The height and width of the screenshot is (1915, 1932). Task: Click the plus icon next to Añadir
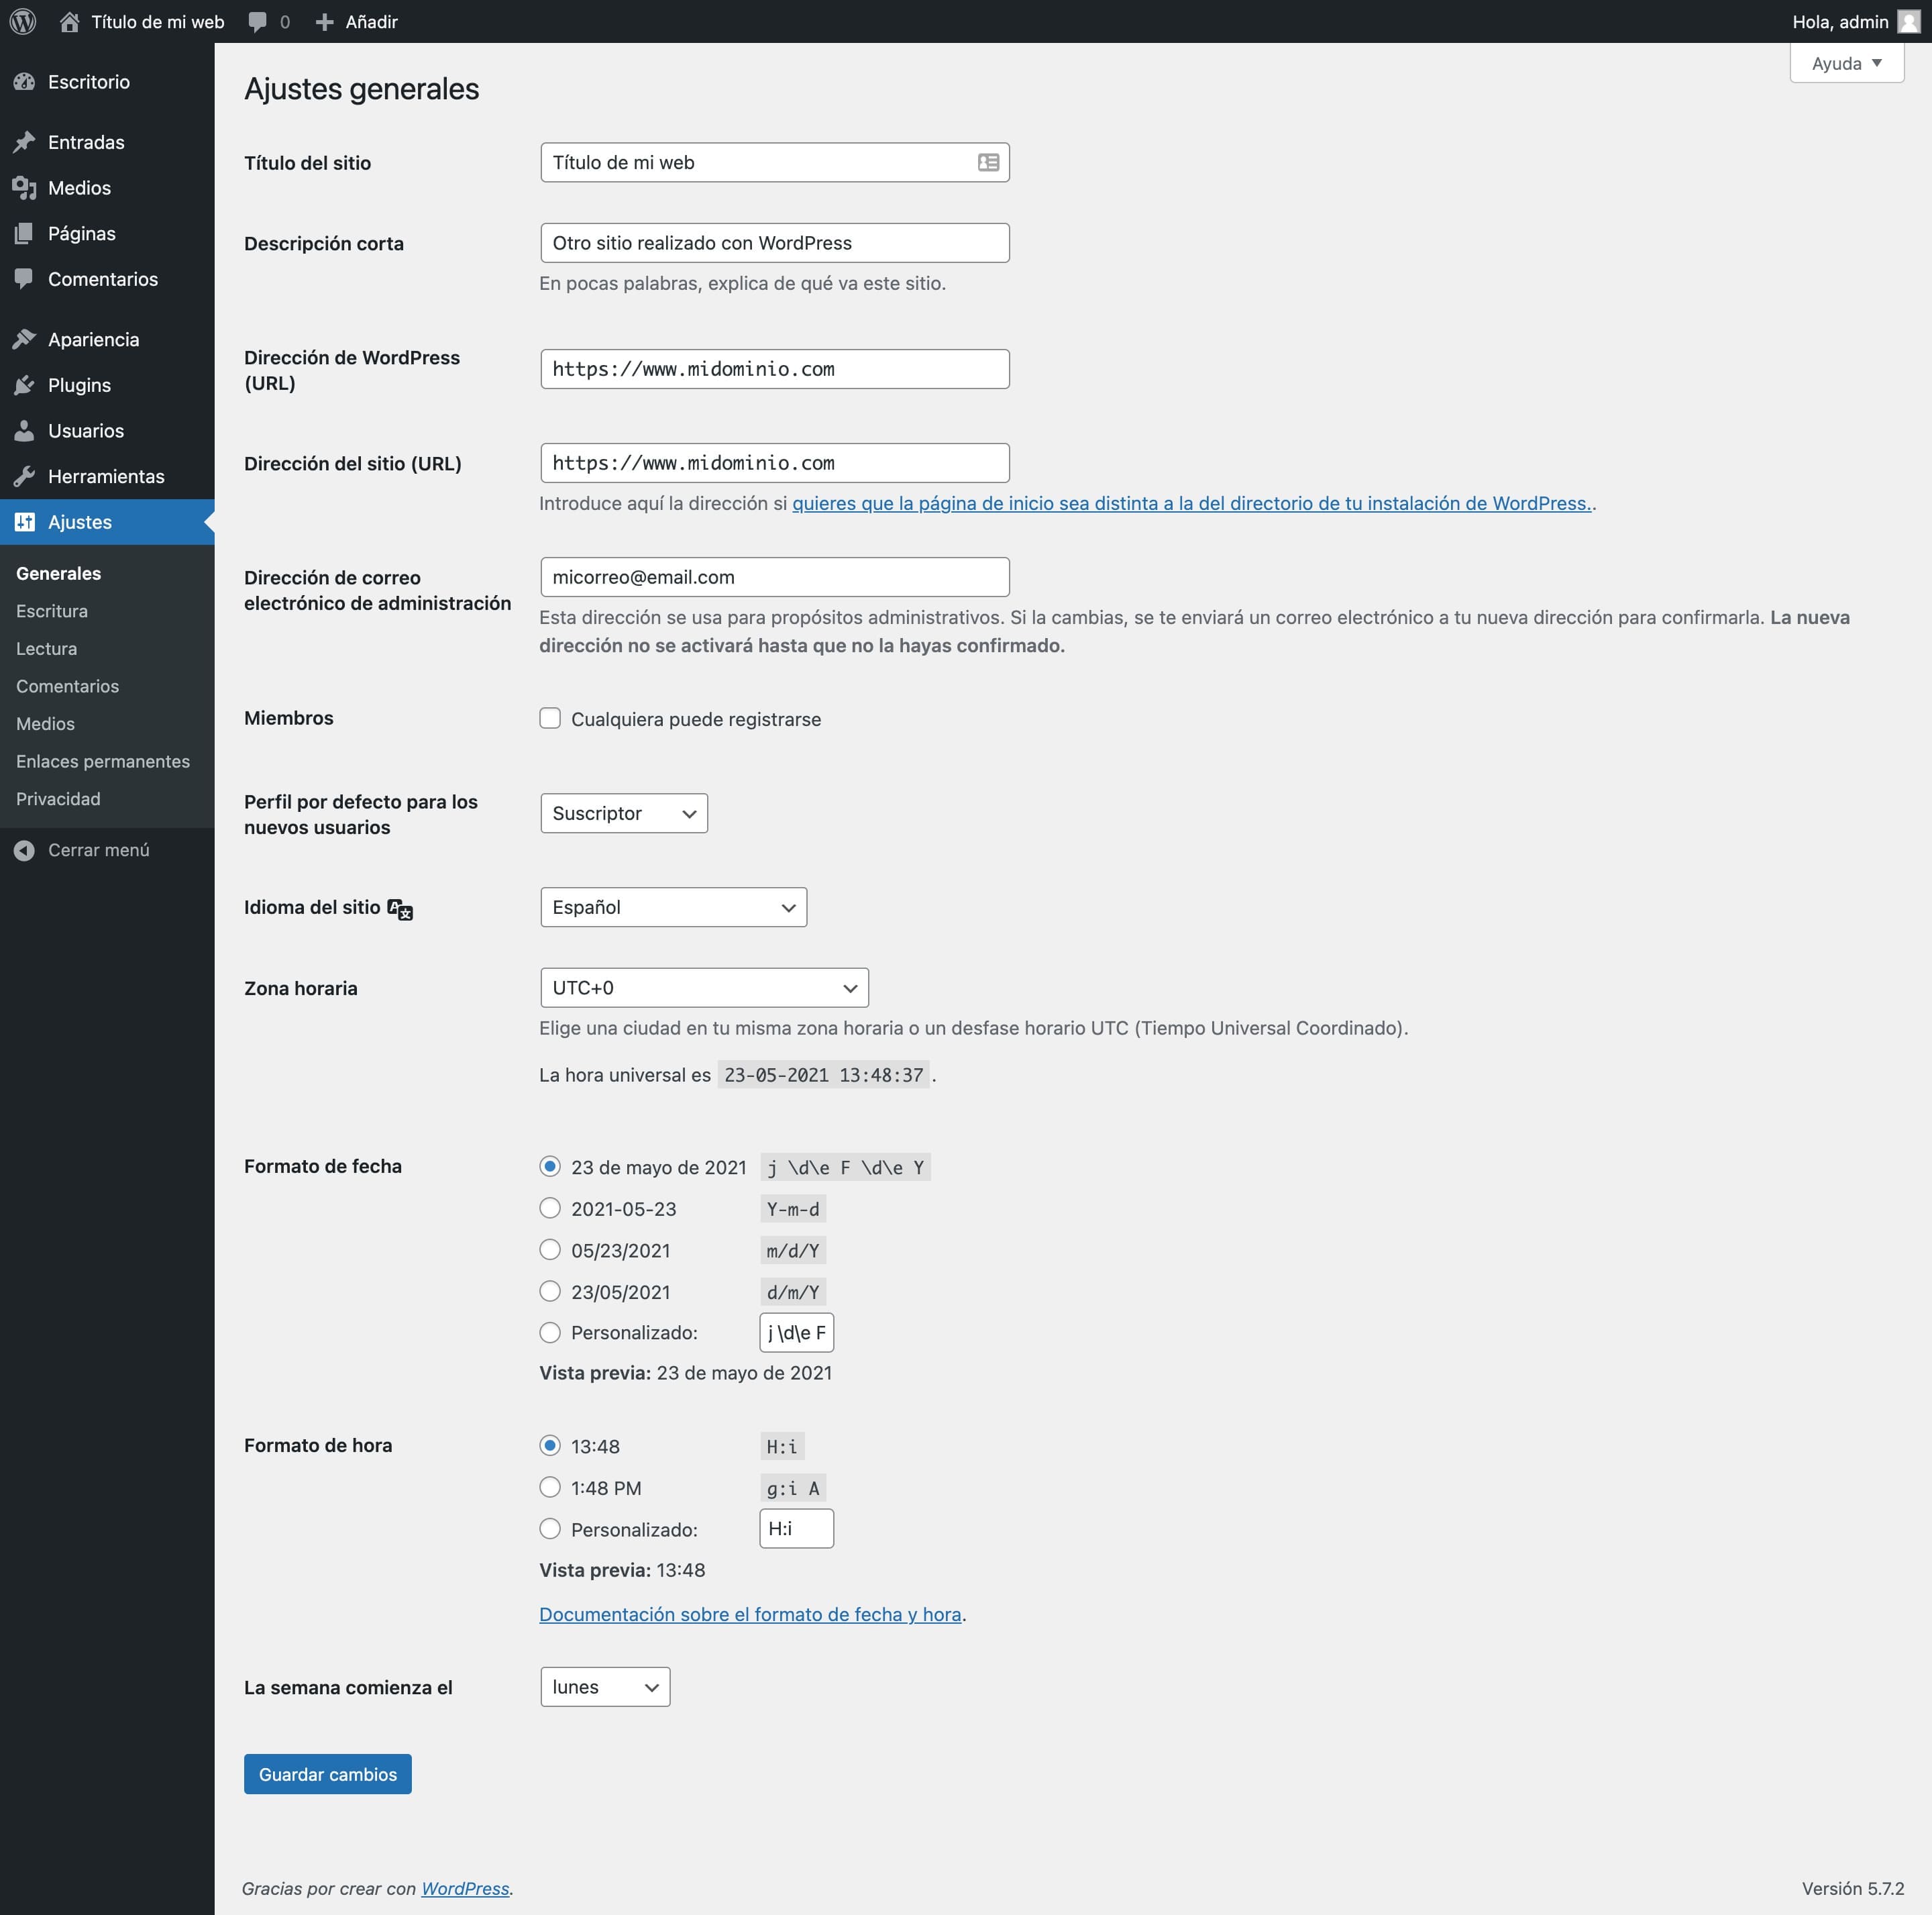coord(324,22)
